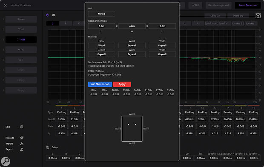Click the right speaker dot in room diagram
This screenshot has width=264, height=167.
[135, 125]
